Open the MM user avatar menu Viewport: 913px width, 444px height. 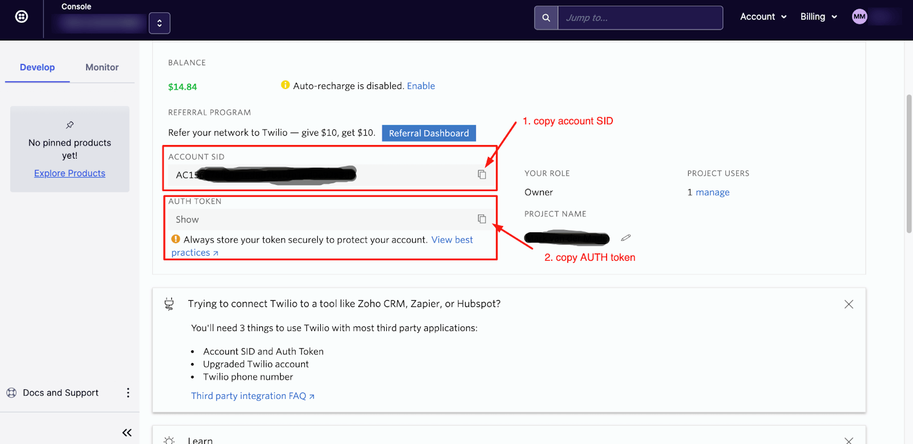tap(859, 17)
